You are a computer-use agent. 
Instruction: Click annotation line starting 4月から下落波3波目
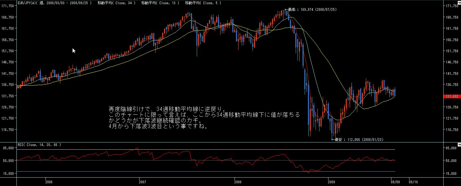[158, 126]
